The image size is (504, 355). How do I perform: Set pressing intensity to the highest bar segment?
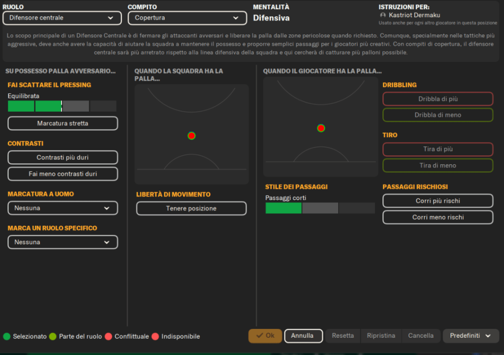click(x=103, y=106)
